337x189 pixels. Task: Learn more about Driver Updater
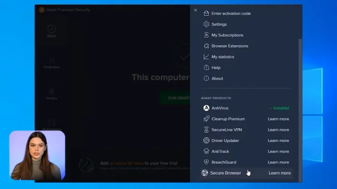click(x=278, y=141)
